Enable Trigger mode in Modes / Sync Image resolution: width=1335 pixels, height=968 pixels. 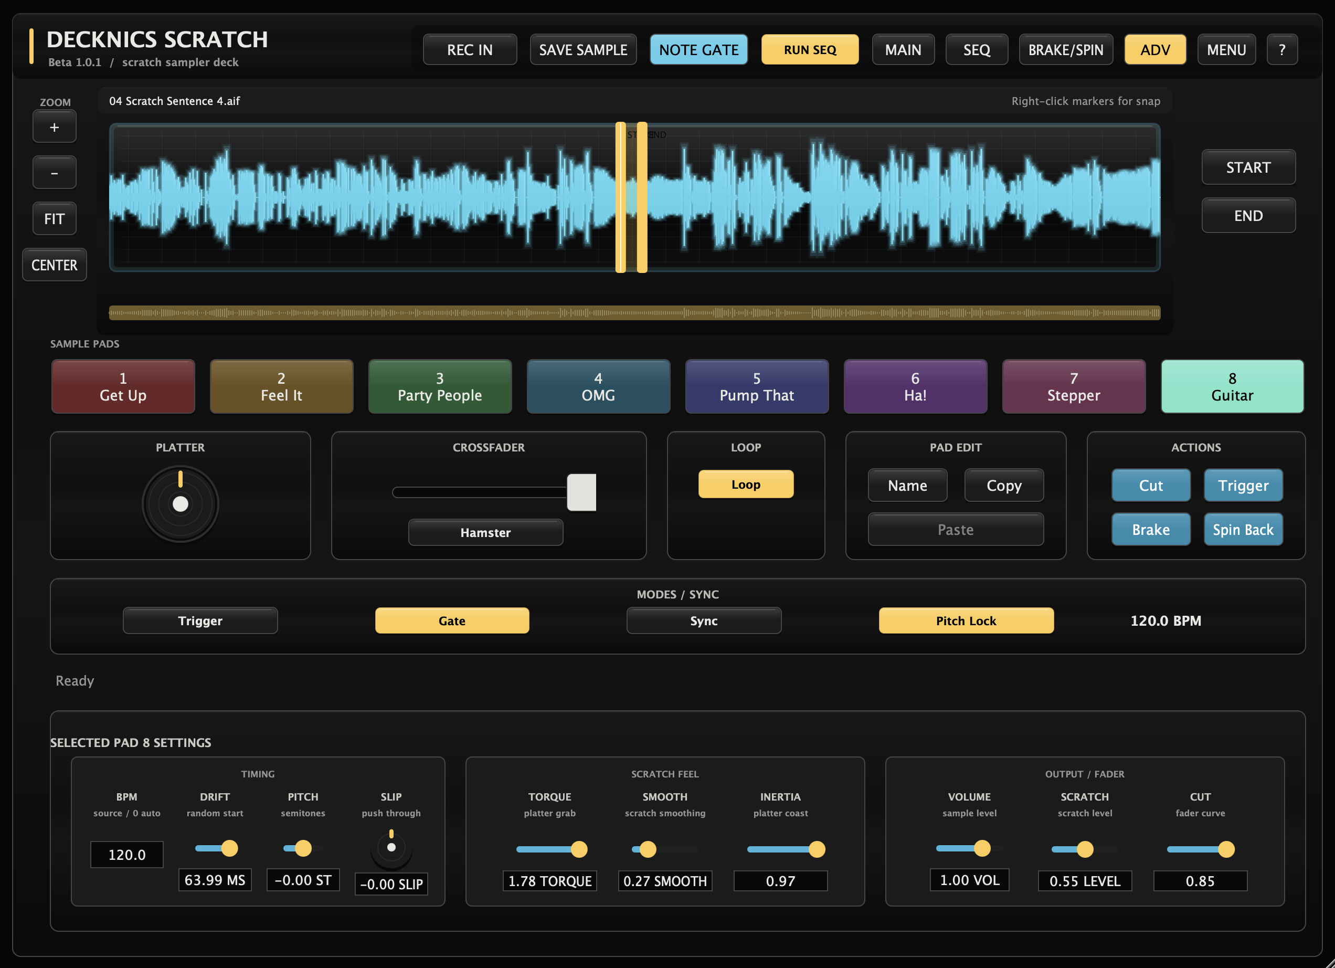pyautogui.click(x=200, y=620)
